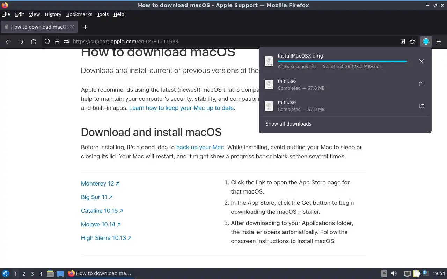Open Learn how to keep your Mac up to date
The height and width of the screenshot is (279, 447).
(181, 108)
